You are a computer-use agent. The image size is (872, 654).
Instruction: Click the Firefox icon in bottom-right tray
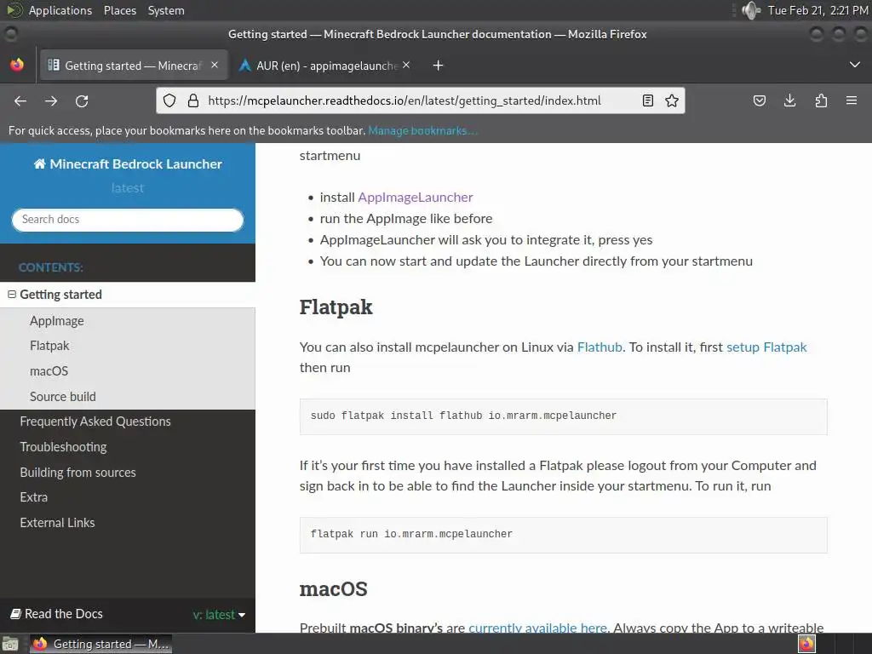click(806, 644)
